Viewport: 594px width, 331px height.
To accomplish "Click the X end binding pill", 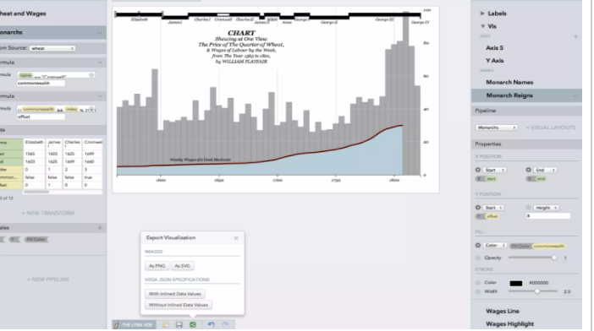I will coord(536,179).
